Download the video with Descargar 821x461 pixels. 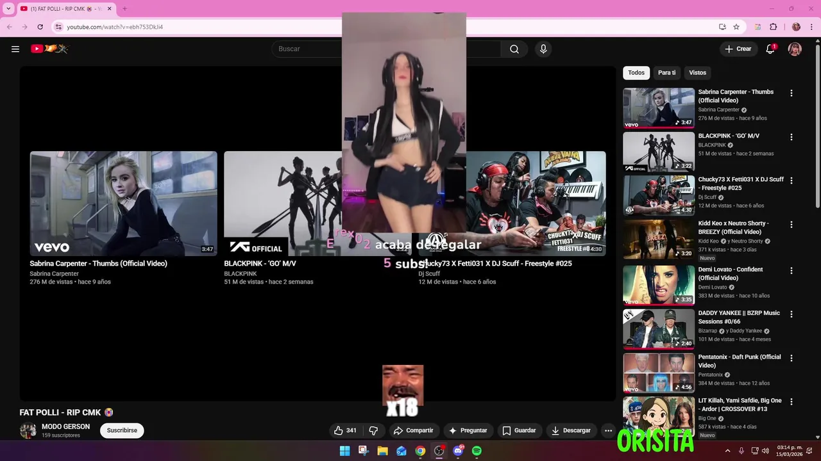571,430
